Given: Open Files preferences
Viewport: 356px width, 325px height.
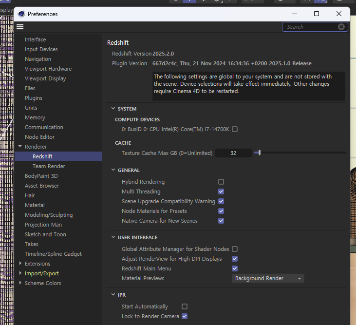Looking at the screenshot, I should point(30,88).
